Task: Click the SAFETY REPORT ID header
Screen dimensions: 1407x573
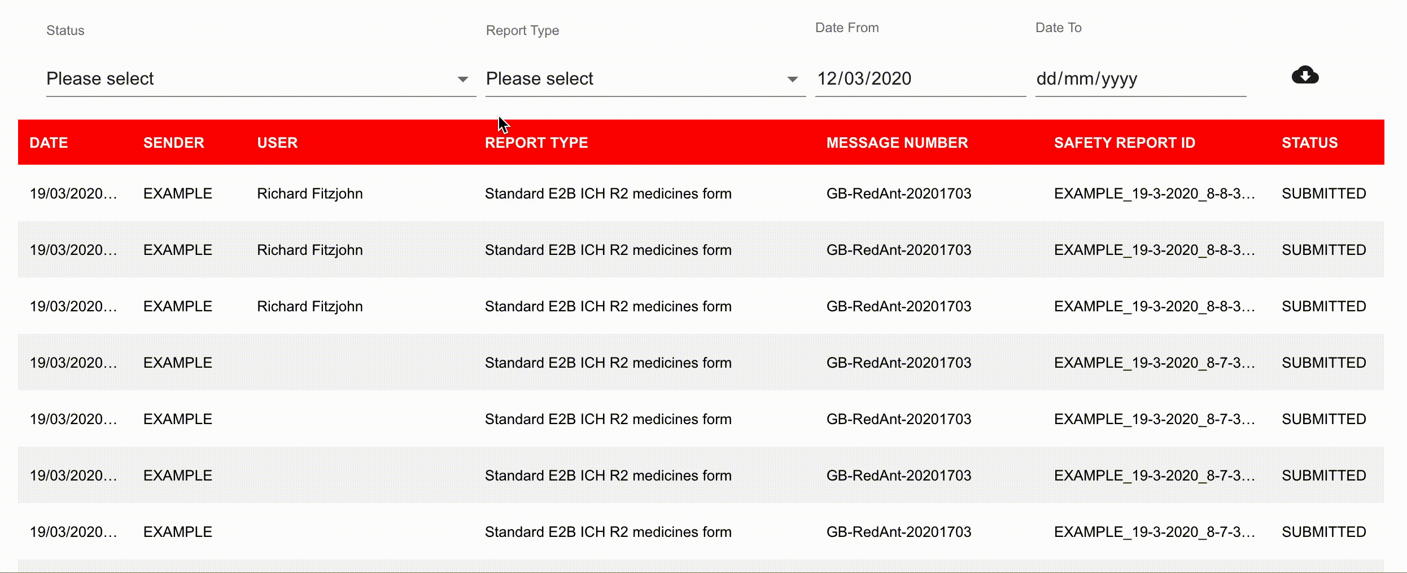Action: coord(1124,143)
